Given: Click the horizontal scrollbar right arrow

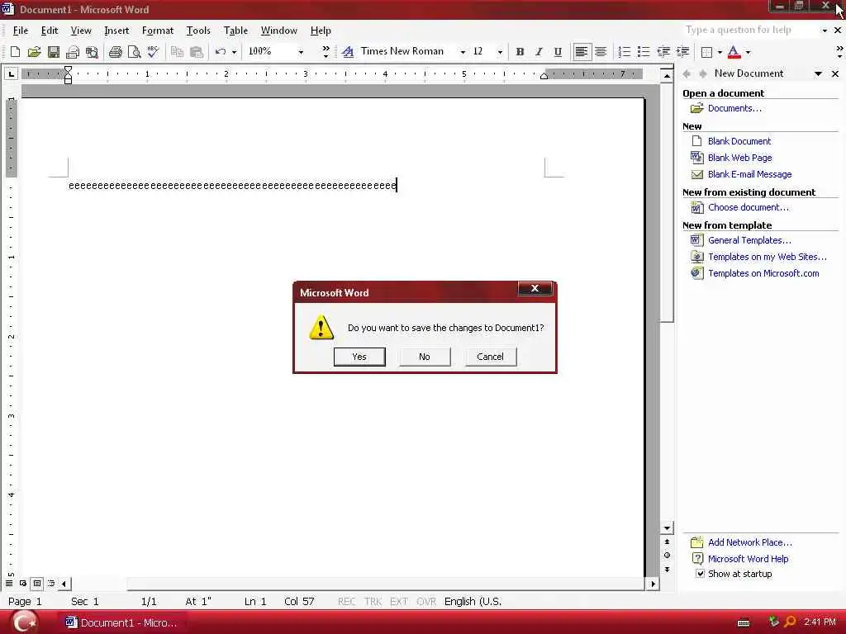Looking at the screenshot, I should pyautogui.click(x=654, y=584).
